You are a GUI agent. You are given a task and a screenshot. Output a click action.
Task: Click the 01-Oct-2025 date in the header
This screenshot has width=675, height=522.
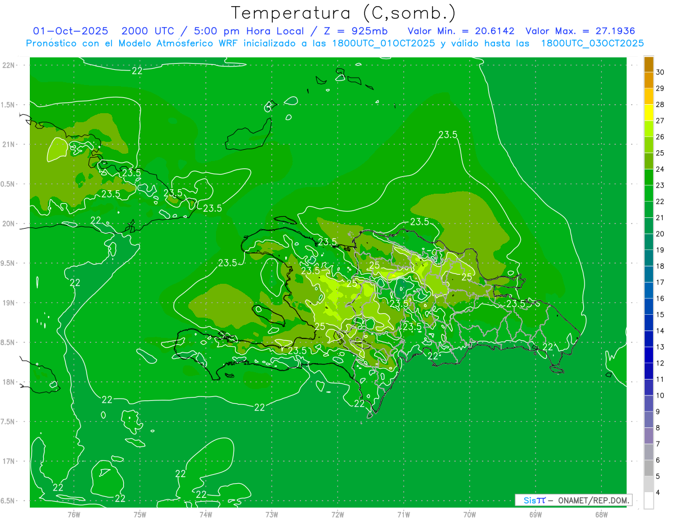[69, 31]
